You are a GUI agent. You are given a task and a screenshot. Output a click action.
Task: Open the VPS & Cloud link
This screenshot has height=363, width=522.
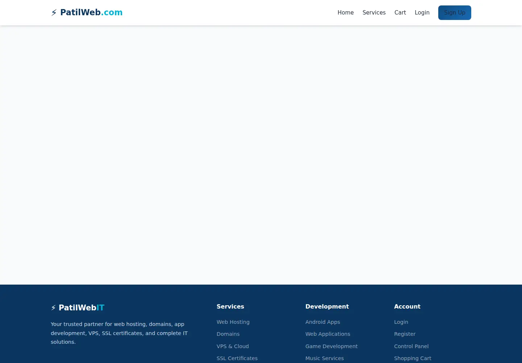click(233, 346)
